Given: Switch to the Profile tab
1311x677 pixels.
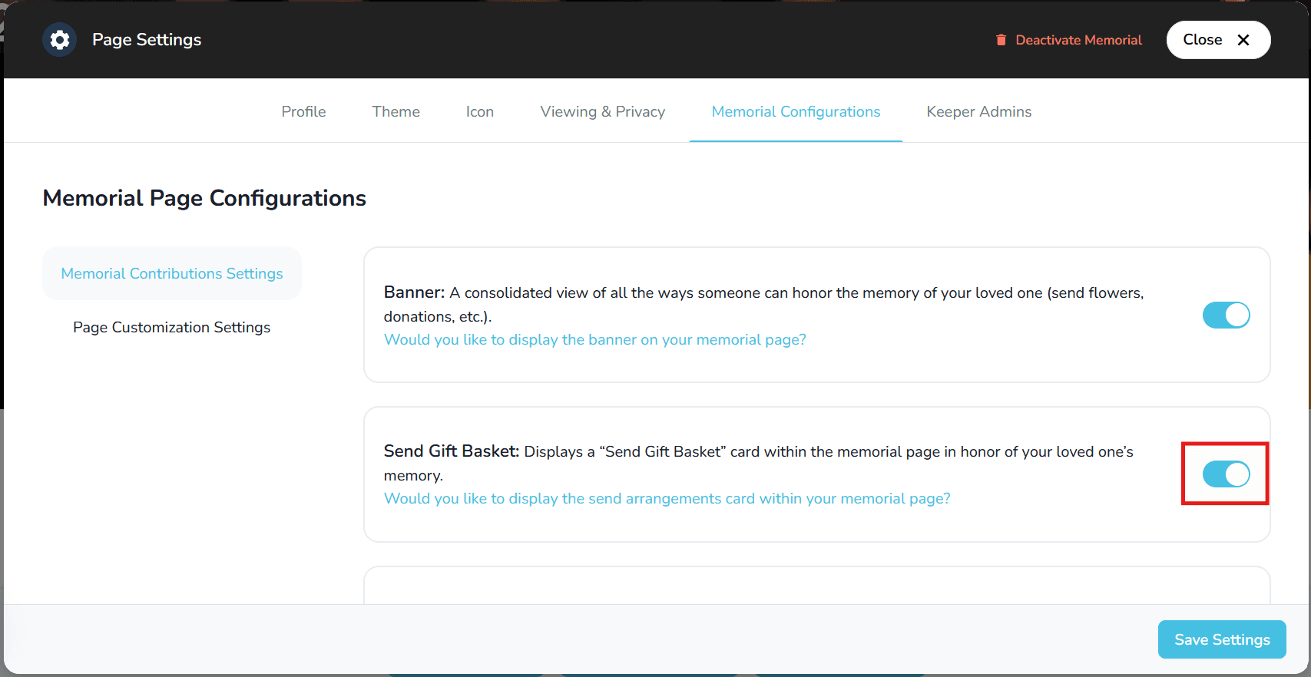Looking at the screenshot, I should click(303, 112).
